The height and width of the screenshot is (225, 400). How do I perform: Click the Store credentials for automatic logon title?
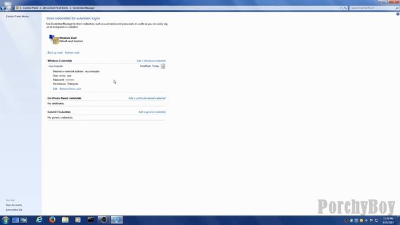[x=73, y=18]
